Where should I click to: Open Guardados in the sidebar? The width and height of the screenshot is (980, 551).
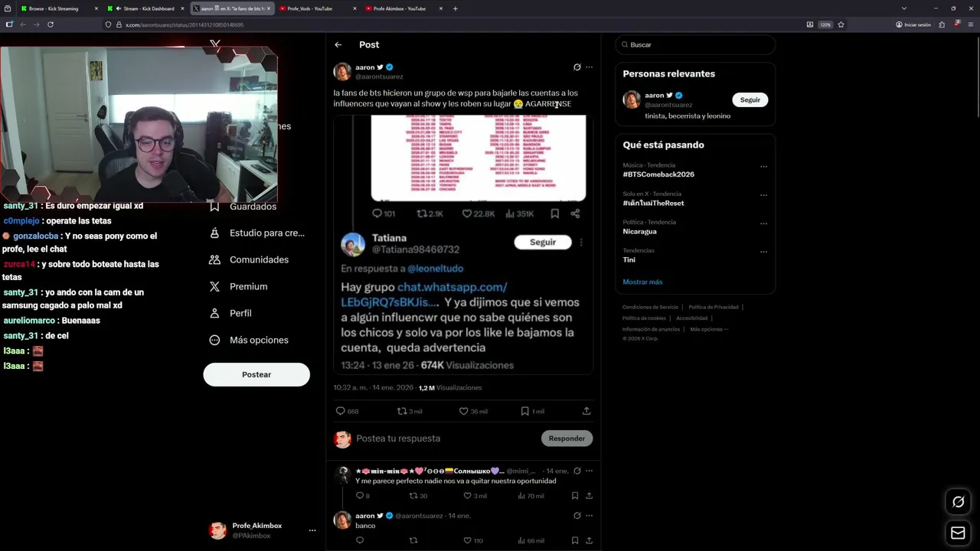pyautogui.click(x=243, y=207)
